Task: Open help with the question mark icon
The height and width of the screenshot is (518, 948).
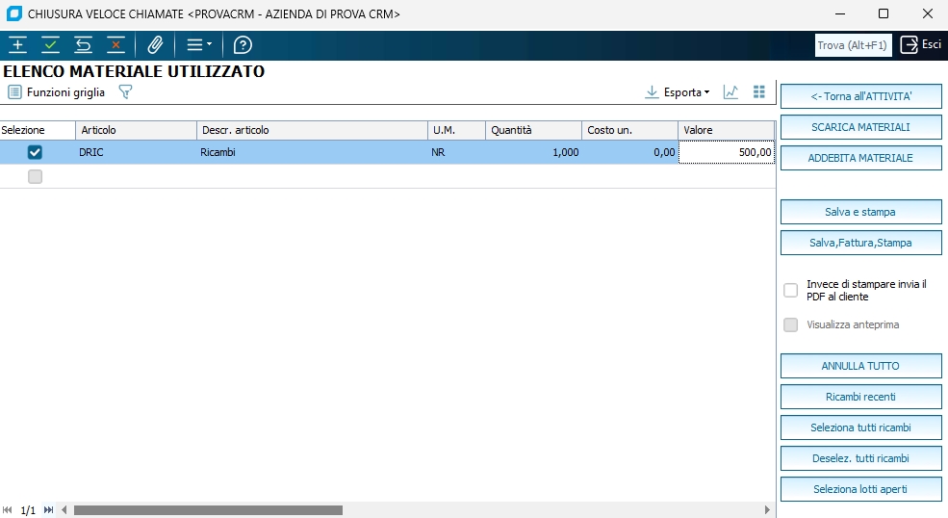Action: [243, 45]
